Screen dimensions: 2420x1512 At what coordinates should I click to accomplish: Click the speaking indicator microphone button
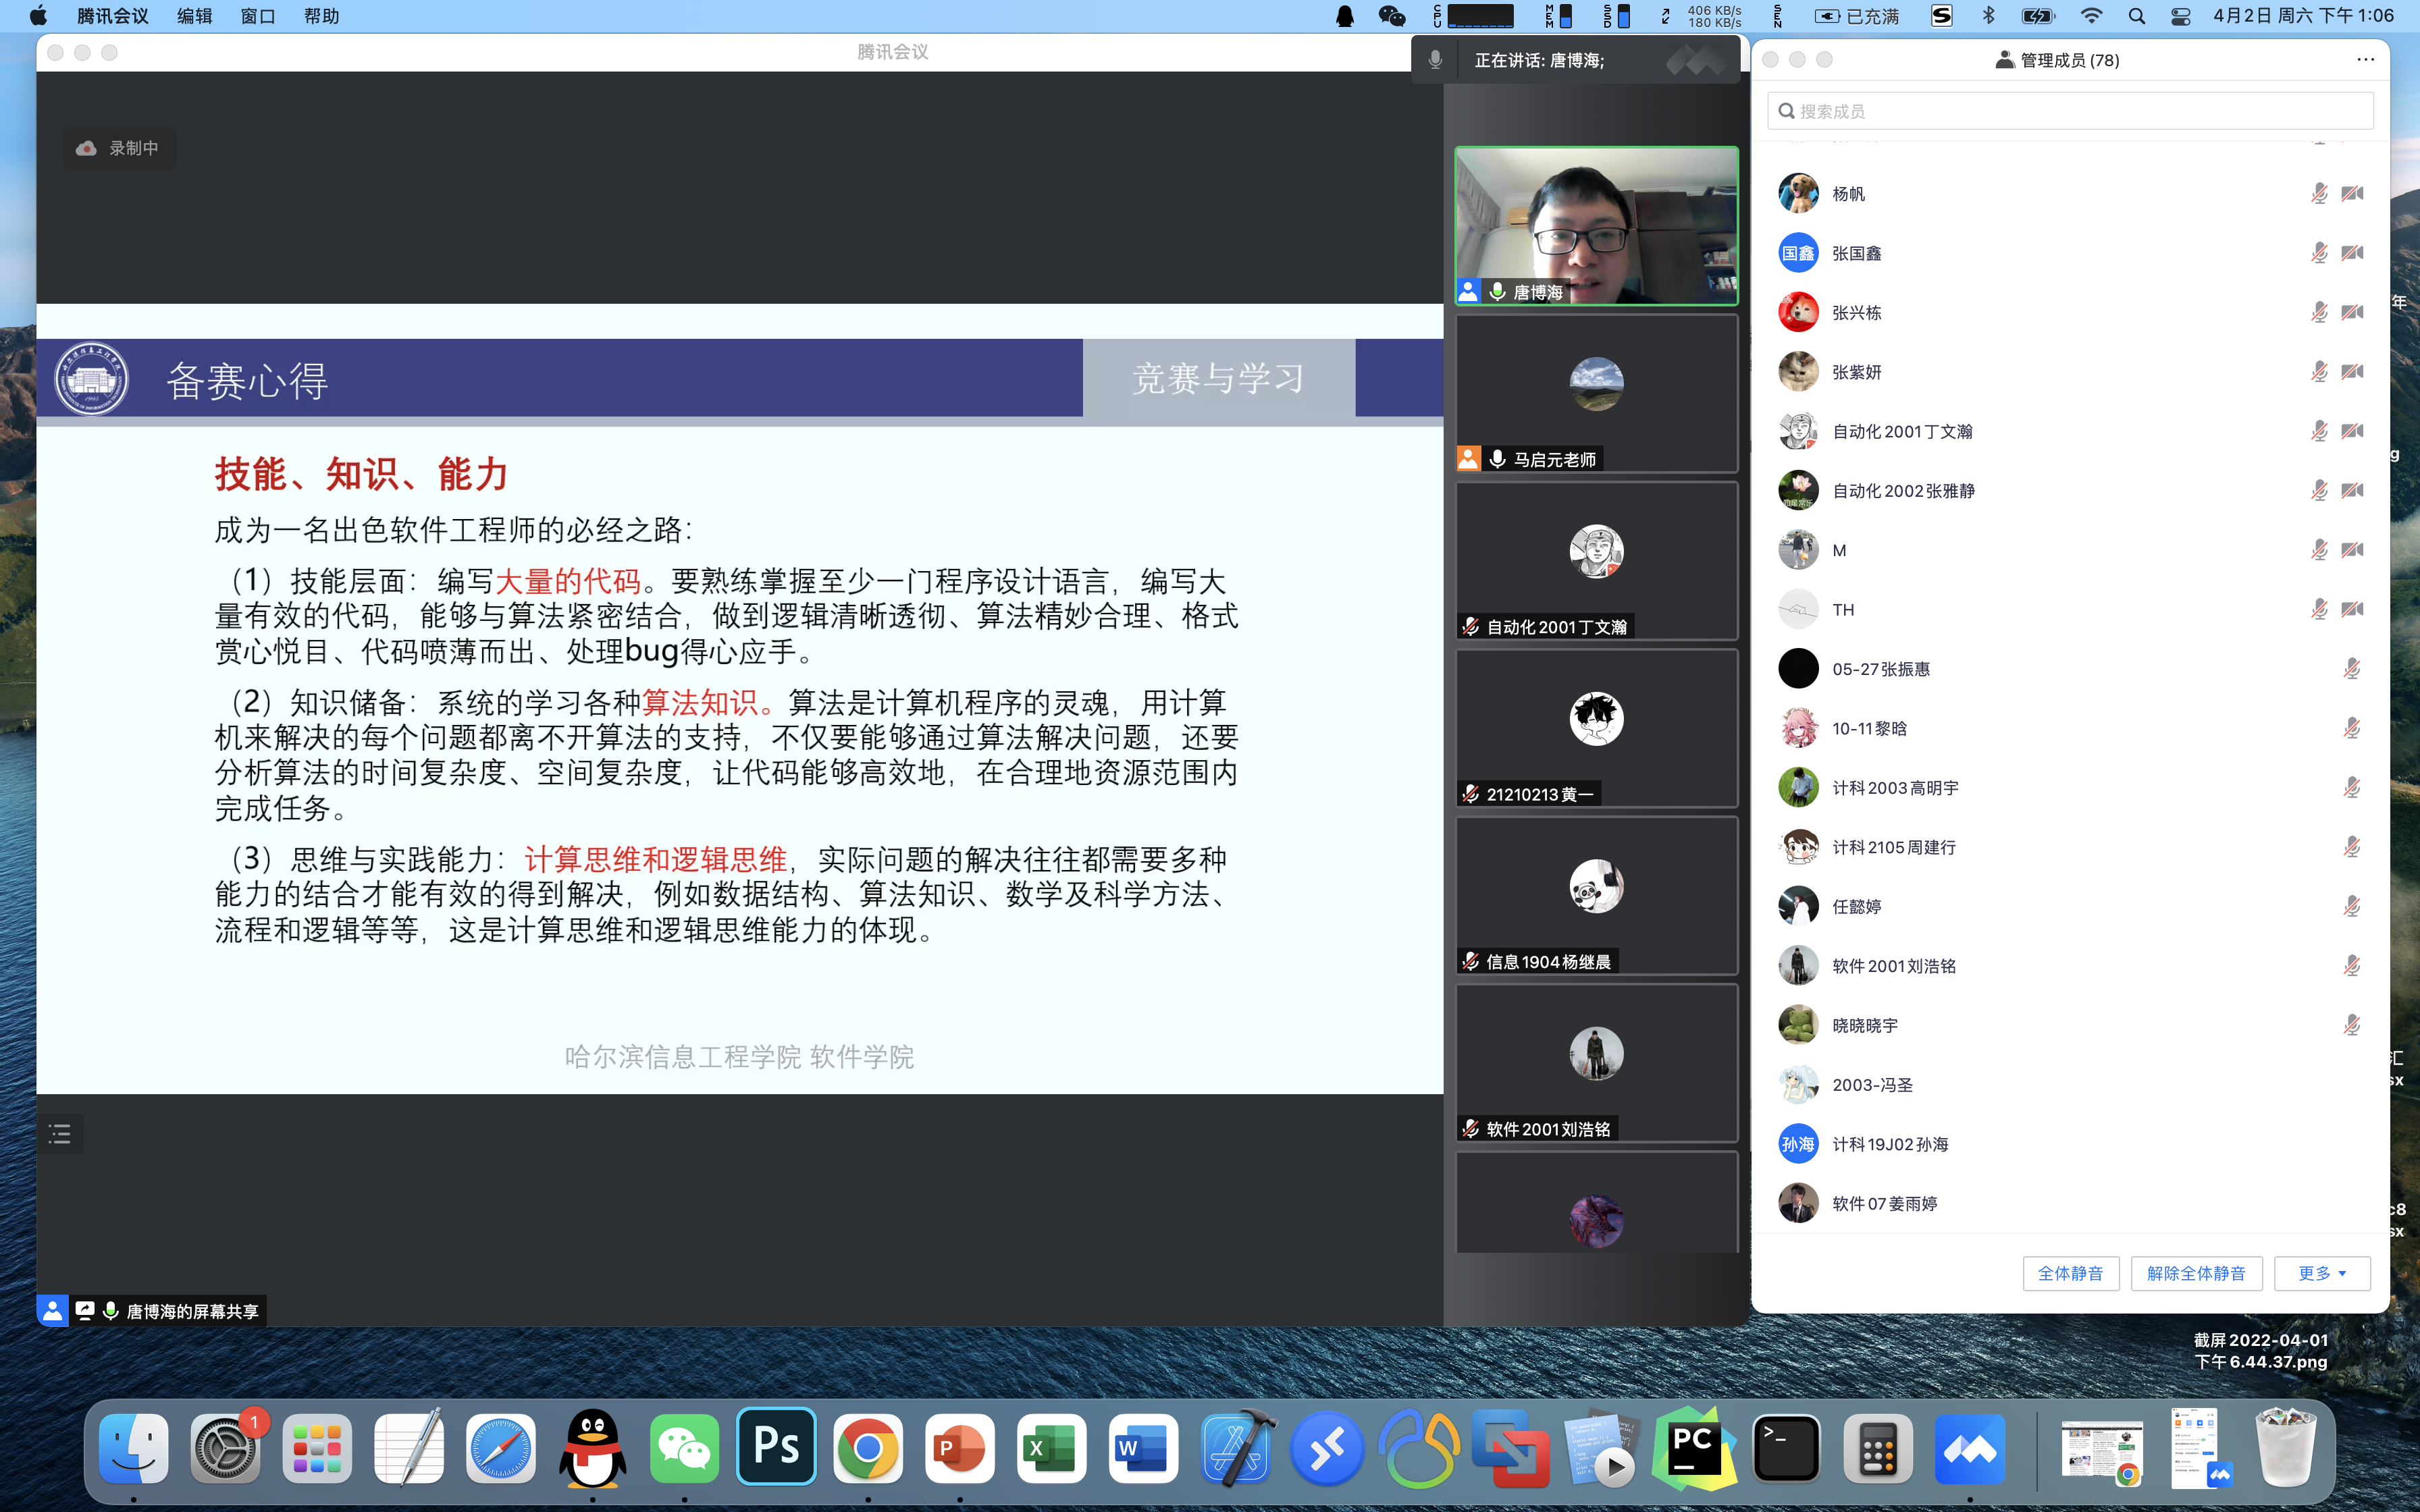(1435, 60)
